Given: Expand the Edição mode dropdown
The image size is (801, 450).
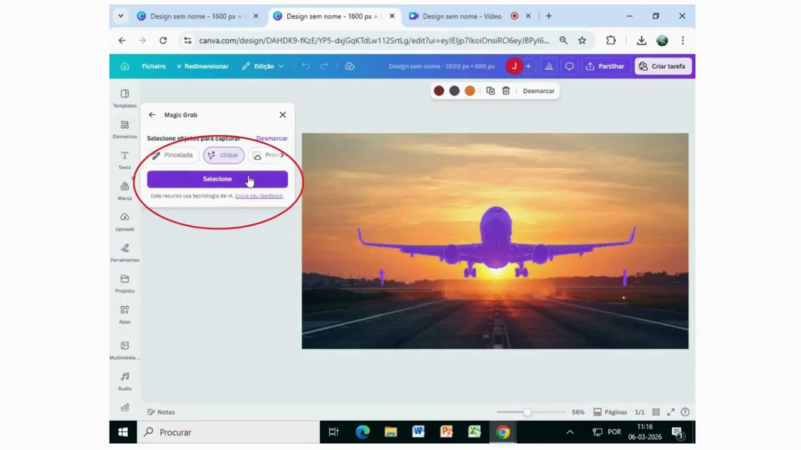Looking at the screenshot, I should (263, 66).
